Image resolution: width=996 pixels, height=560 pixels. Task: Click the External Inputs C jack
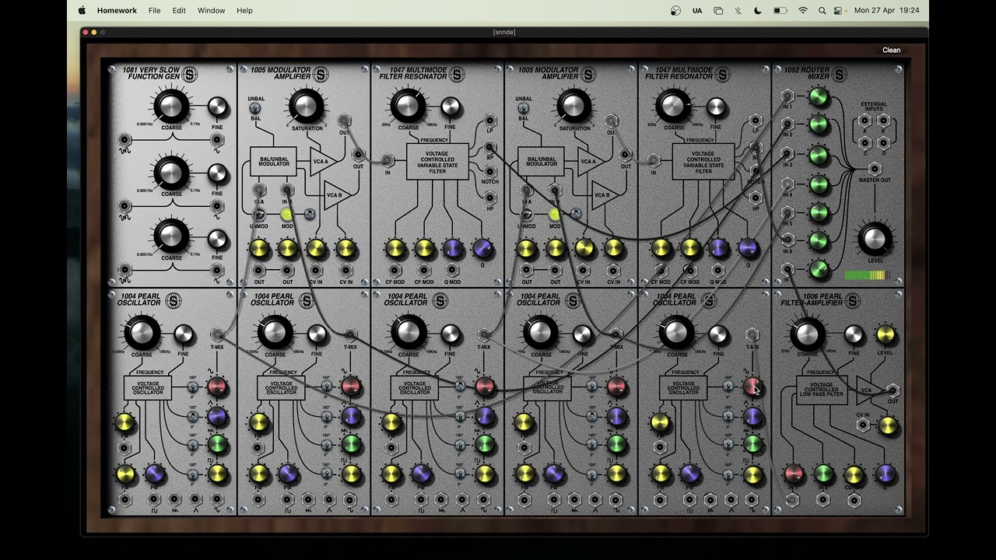tap(864, 143)
